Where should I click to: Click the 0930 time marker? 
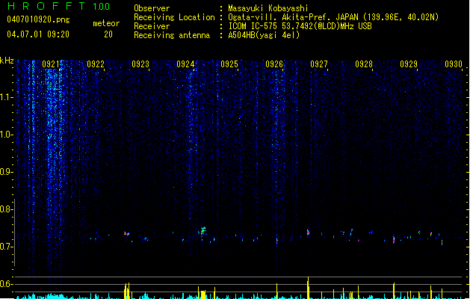point(454,64)
